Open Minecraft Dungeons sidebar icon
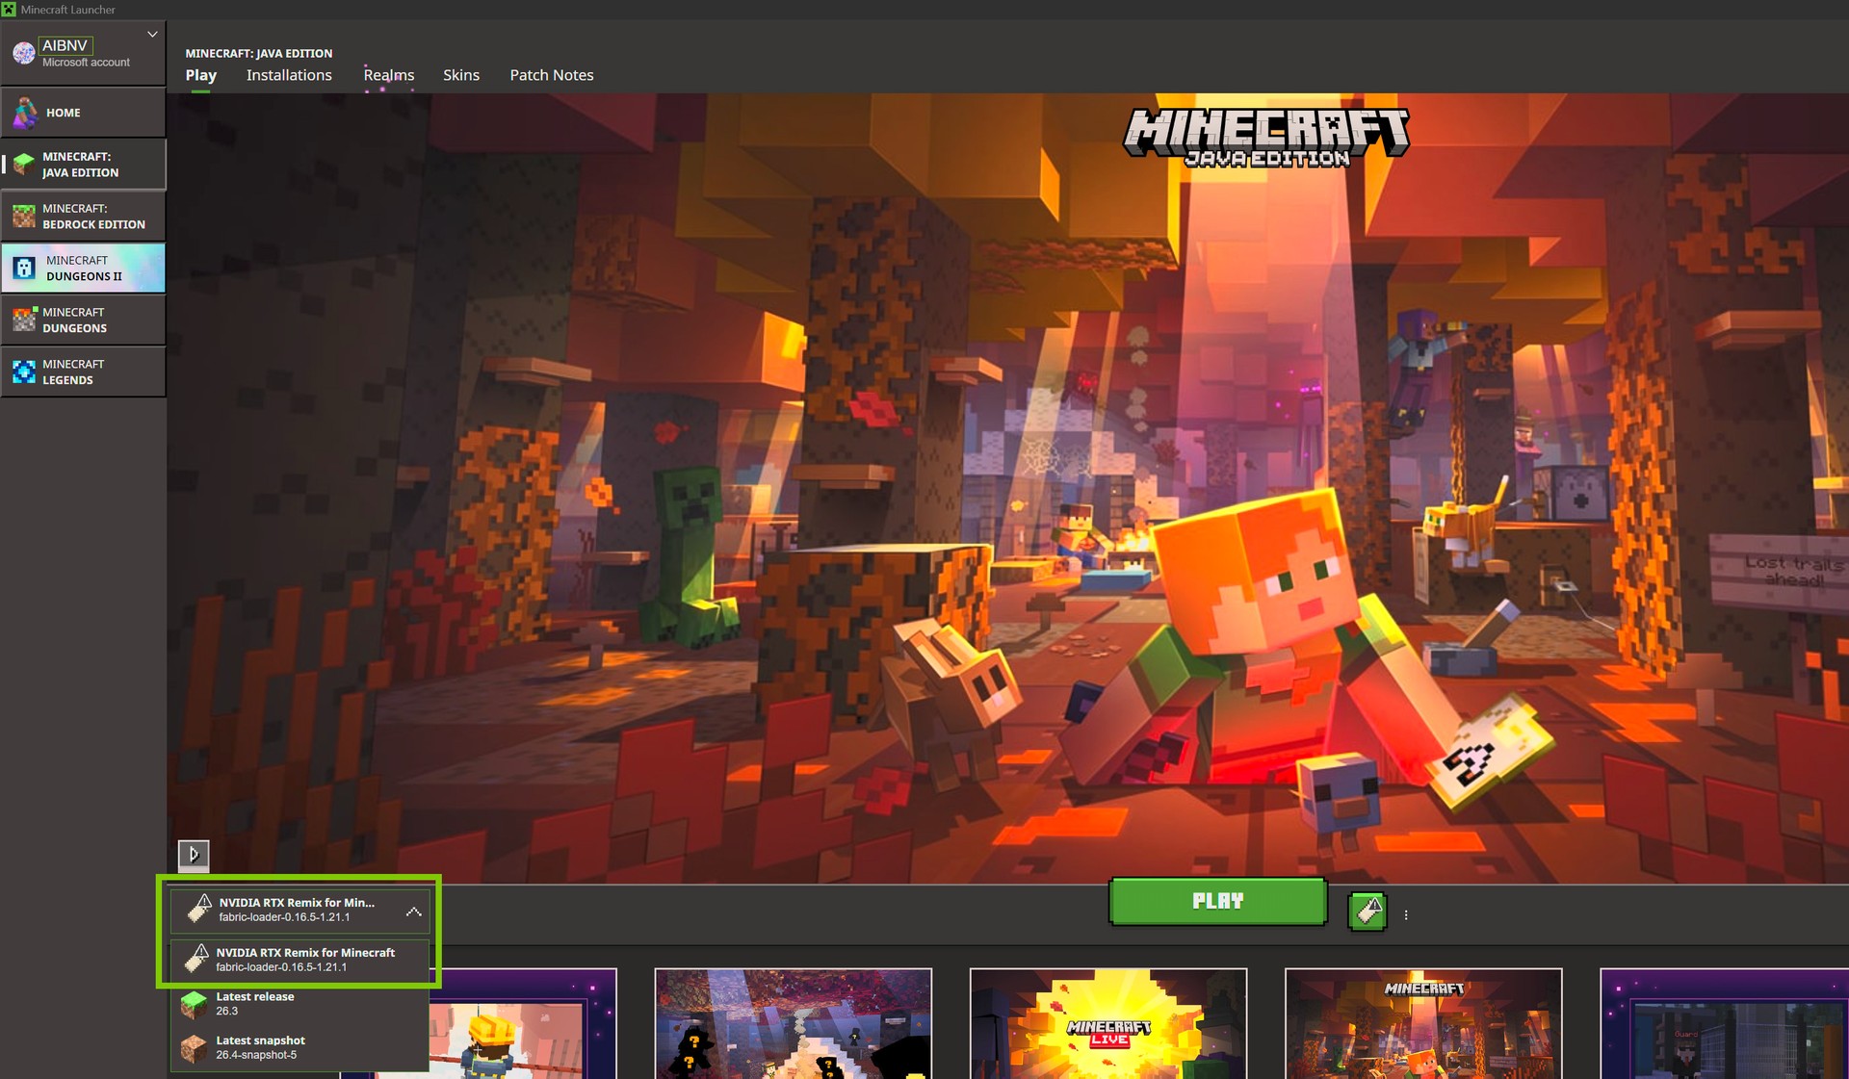1849x1079 pixels. pos(24,321)
